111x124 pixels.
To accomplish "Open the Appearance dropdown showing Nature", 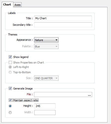I will click(x=46, y=40).
